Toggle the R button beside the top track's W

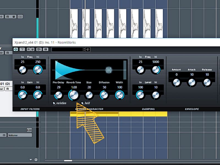(8, 16)
